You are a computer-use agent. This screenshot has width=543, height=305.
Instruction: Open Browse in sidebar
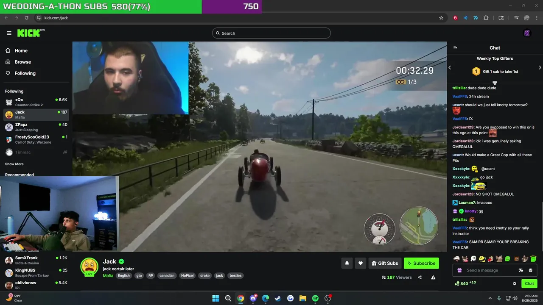click(x=18, y=62)
